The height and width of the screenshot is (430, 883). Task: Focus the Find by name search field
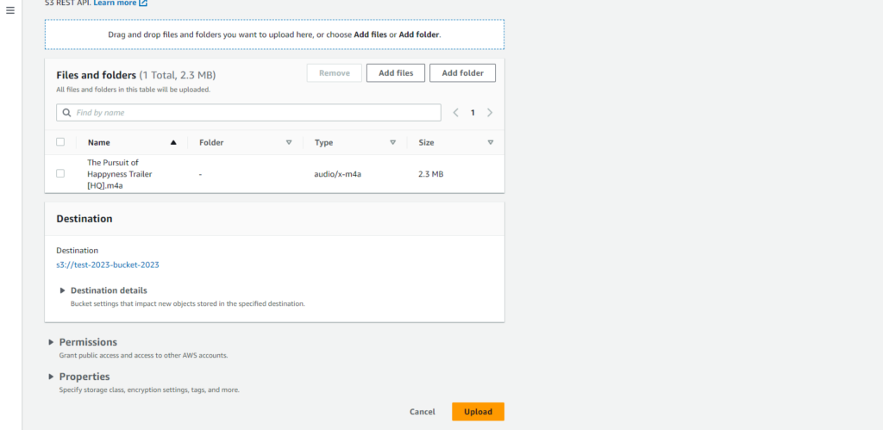(248, 113)
